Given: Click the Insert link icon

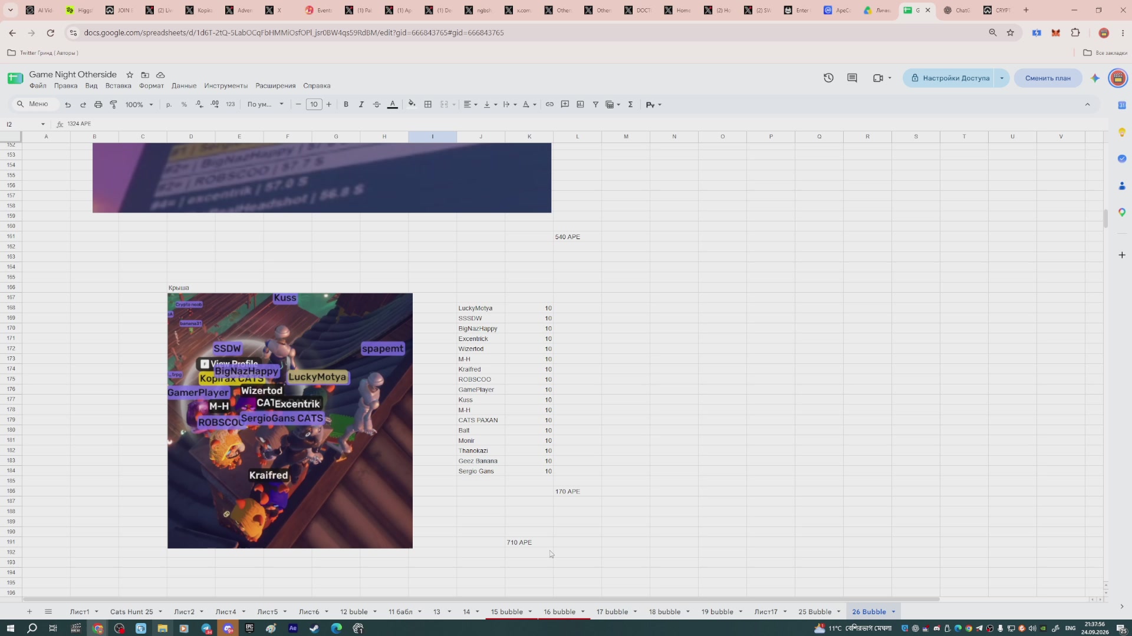Looking at the screenshot, I should pos(549,105).
